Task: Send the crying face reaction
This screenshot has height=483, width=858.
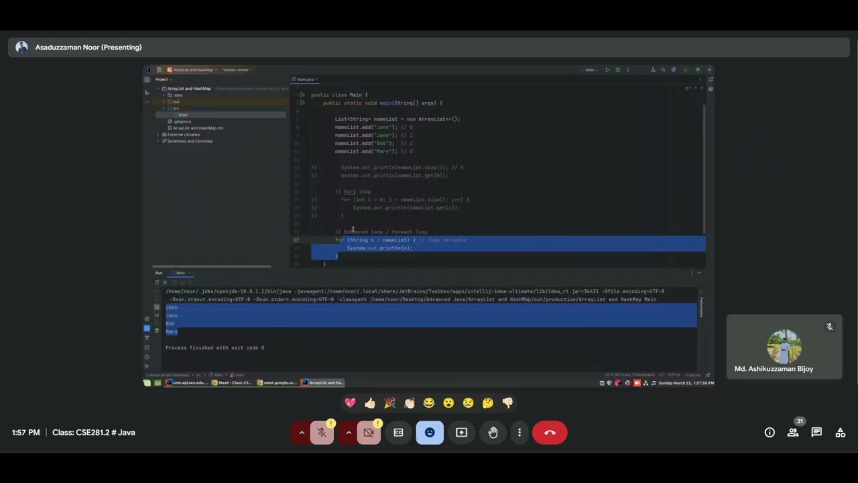Action: point(469,402)
